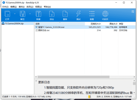Click the archive icon in status bar
Image resolution: width=137 pixels, height=100 pixels.
point(90,97)
